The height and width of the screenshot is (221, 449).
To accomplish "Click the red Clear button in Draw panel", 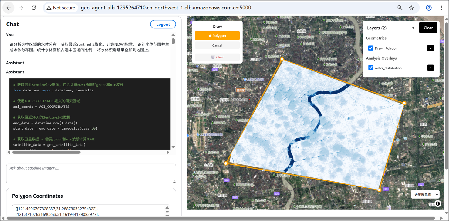I will coord(217,57).
